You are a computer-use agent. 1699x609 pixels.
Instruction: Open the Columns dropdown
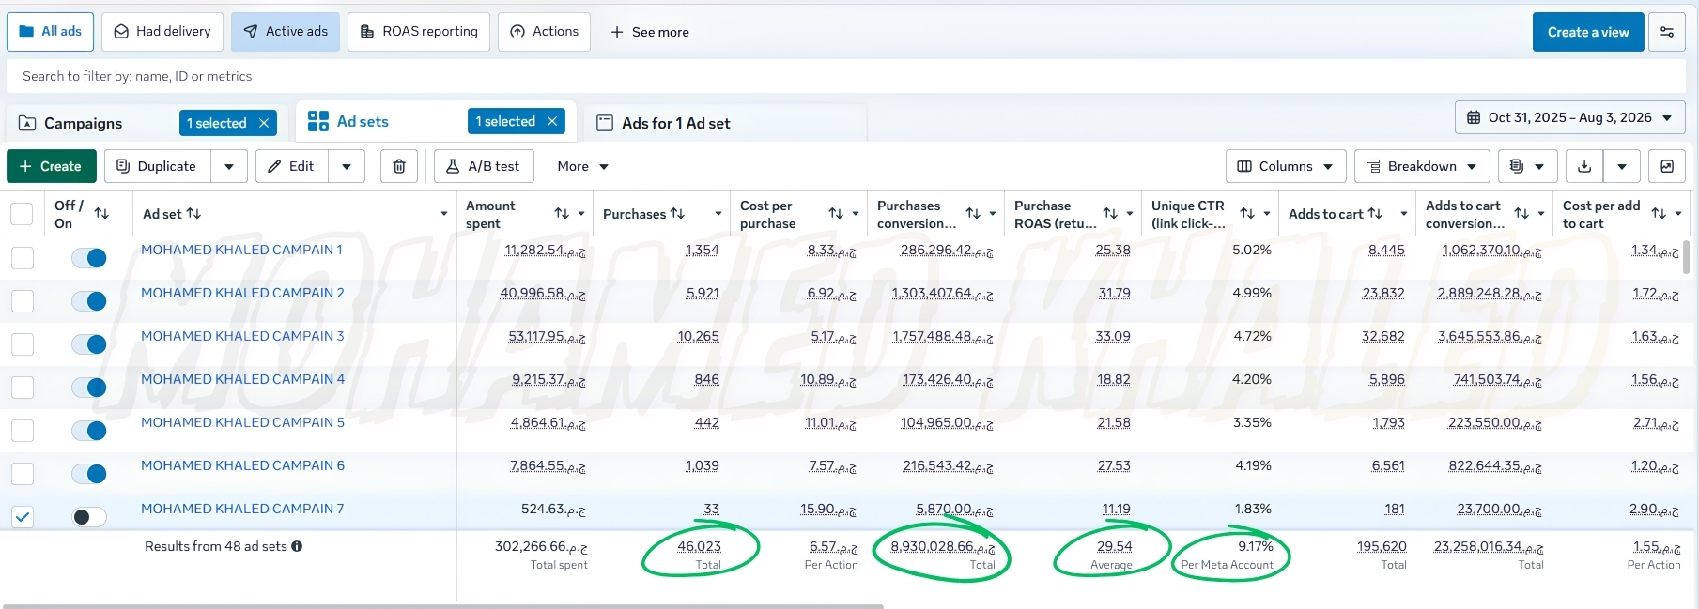click(x=1286, y=166)
